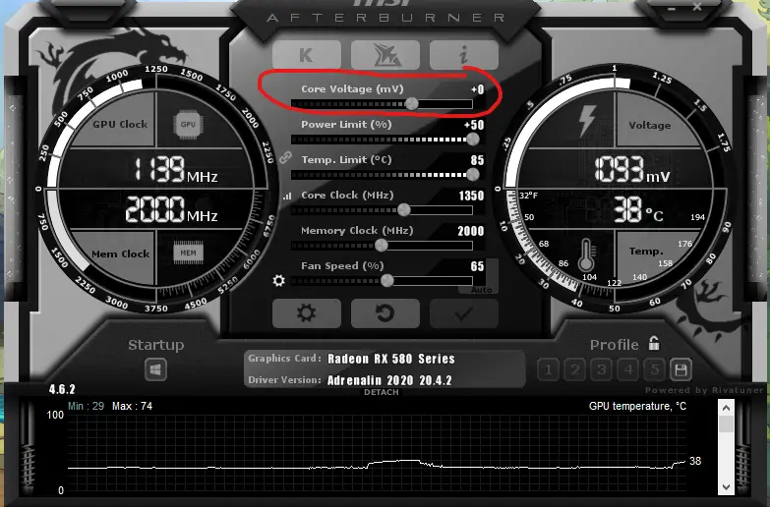Click the Core Voltage value +0
Image resolution: width=770 pixels, height=507 pixels.
(x=477, y=89)
